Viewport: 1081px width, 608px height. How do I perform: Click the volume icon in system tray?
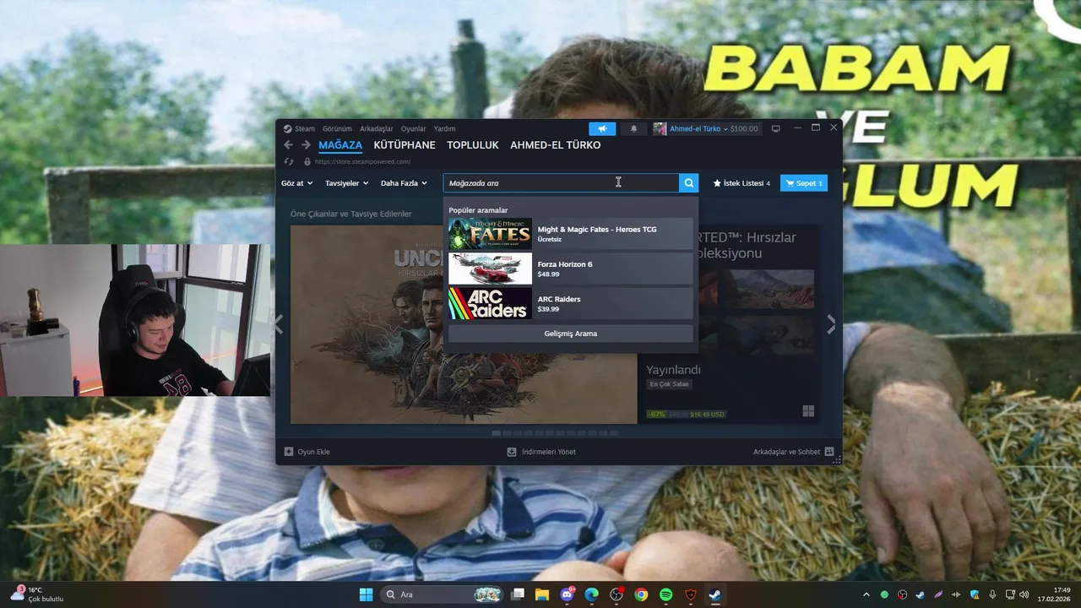coord(1024,594)
